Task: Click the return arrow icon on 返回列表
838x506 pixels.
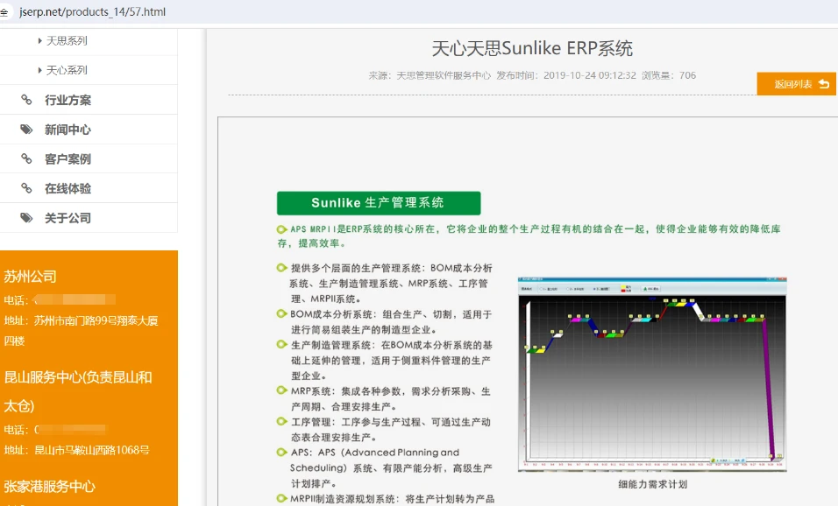Action: coord(824,84)
